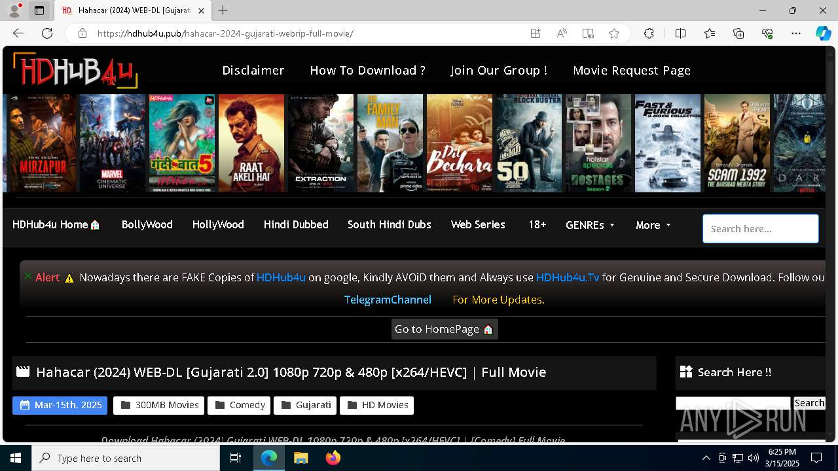Open Task View on taskbar
The width and height of the screenshot is (838, 471).
(x=236, y=458)
